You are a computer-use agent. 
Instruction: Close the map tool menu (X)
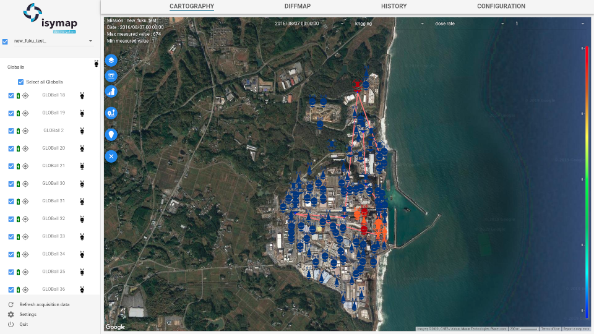pyautogui.click(x=111, y=156)
